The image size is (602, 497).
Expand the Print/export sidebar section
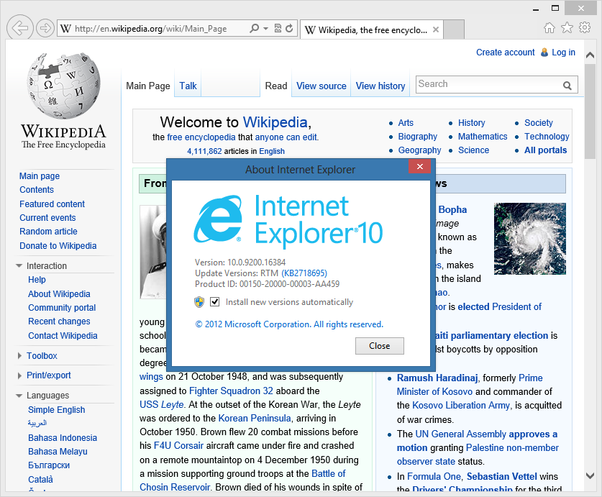[x=19, y=375]
